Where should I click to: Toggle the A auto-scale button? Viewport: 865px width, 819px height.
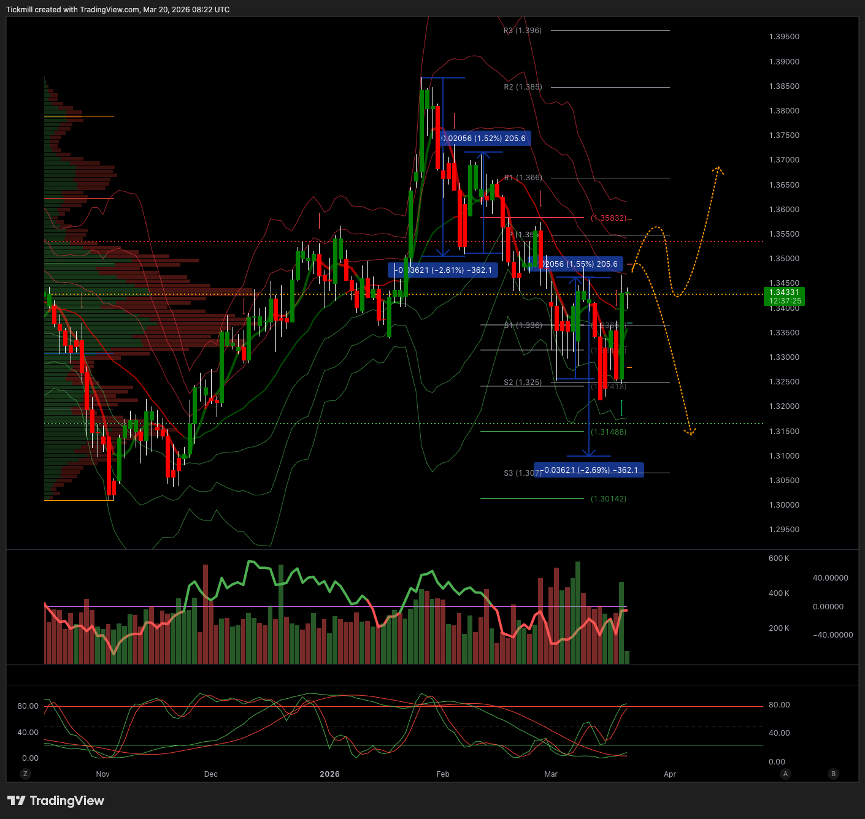[x=785, y=774]
